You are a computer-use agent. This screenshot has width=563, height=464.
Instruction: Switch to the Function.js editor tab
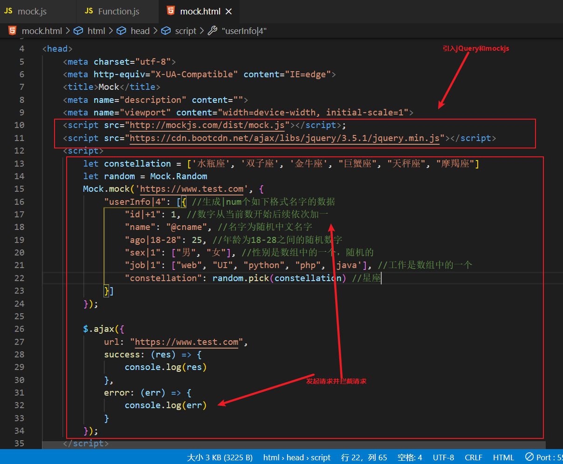click(x=112, y=12)
